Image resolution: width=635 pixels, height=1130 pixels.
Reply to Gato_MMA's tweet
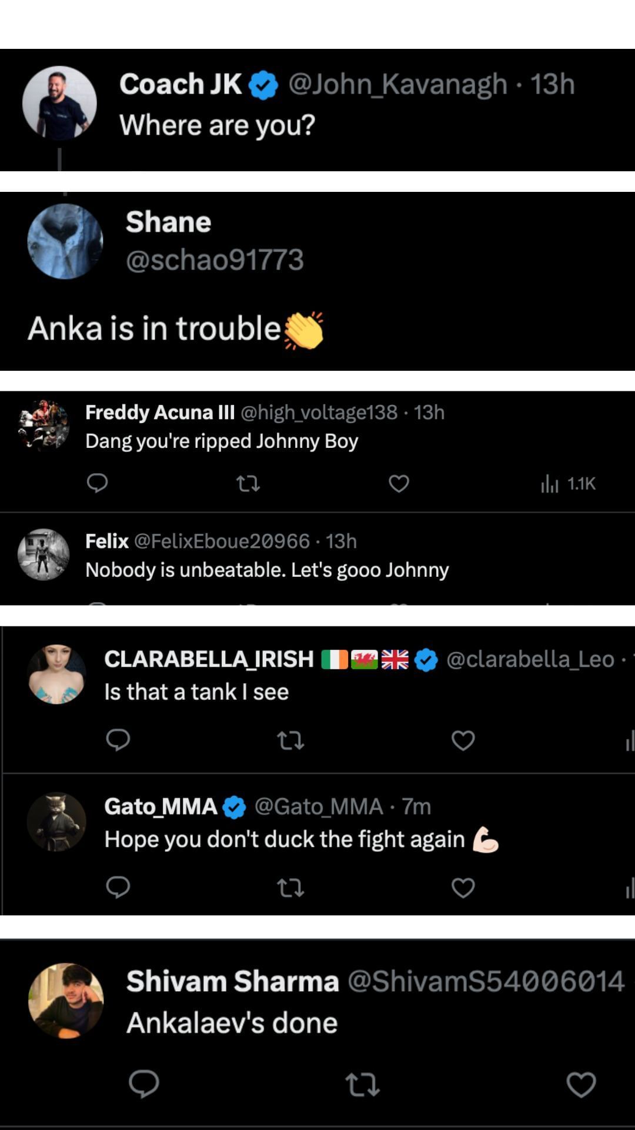click(119, 889)
